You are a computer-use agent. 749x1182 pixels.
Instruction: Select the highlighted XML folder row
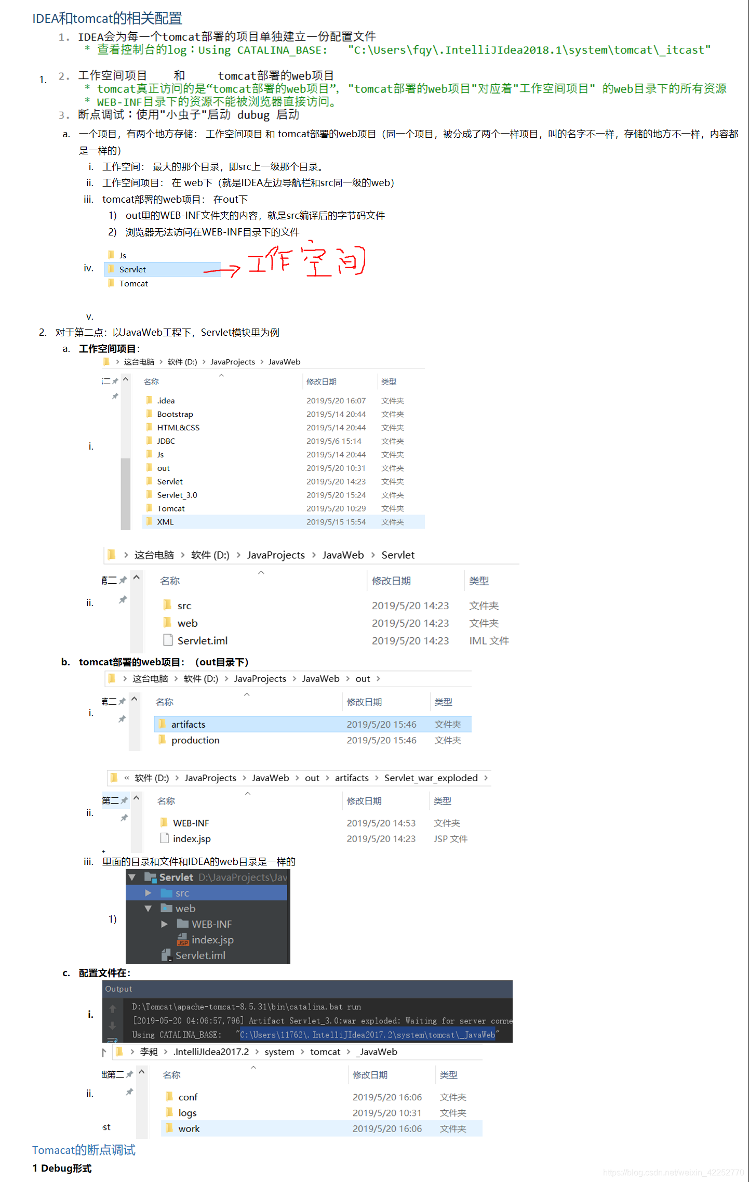pyautogui.click(x=283, y=522)
